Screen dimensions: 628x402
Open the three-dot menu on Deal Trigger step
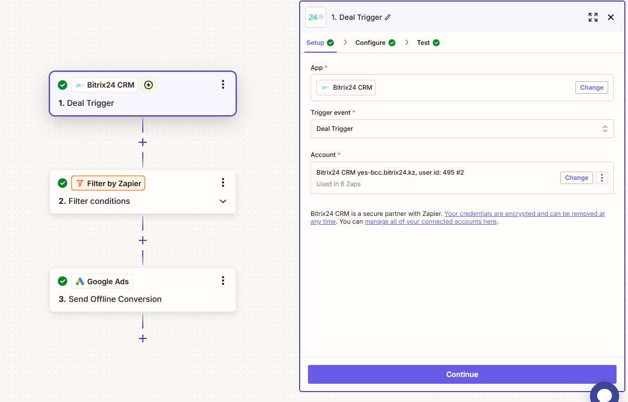point(223,84)
